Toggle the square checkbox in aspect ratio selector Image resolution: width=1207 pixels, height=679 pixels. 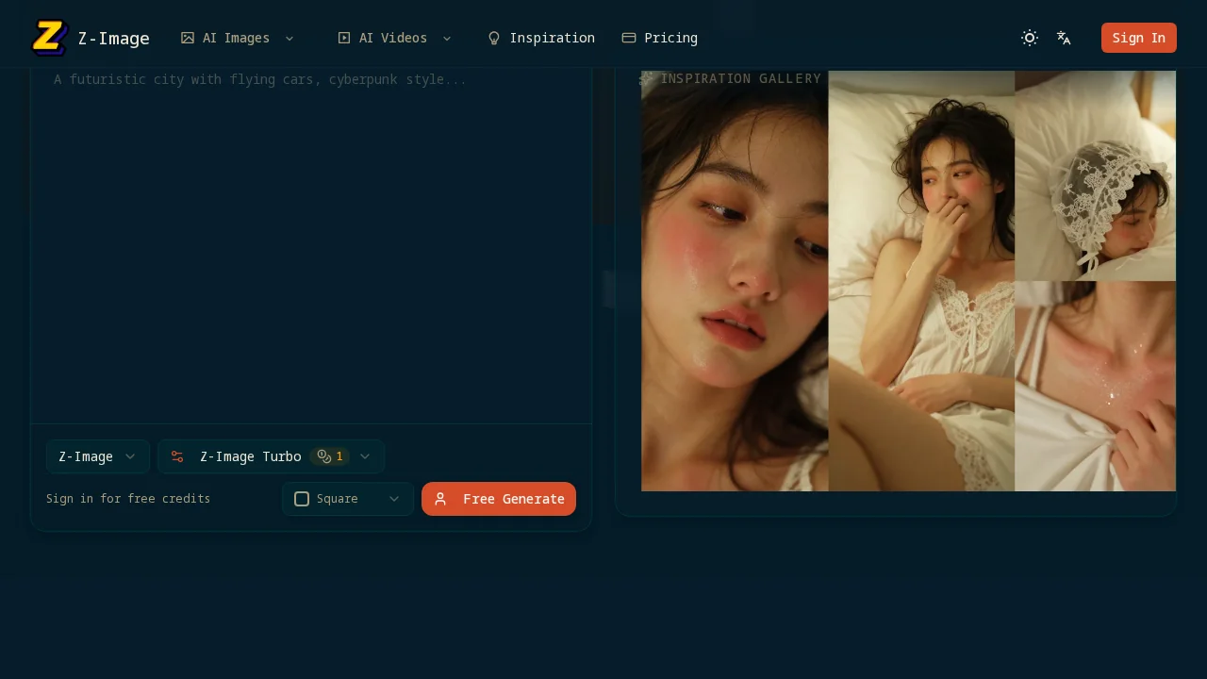(302, 499)
